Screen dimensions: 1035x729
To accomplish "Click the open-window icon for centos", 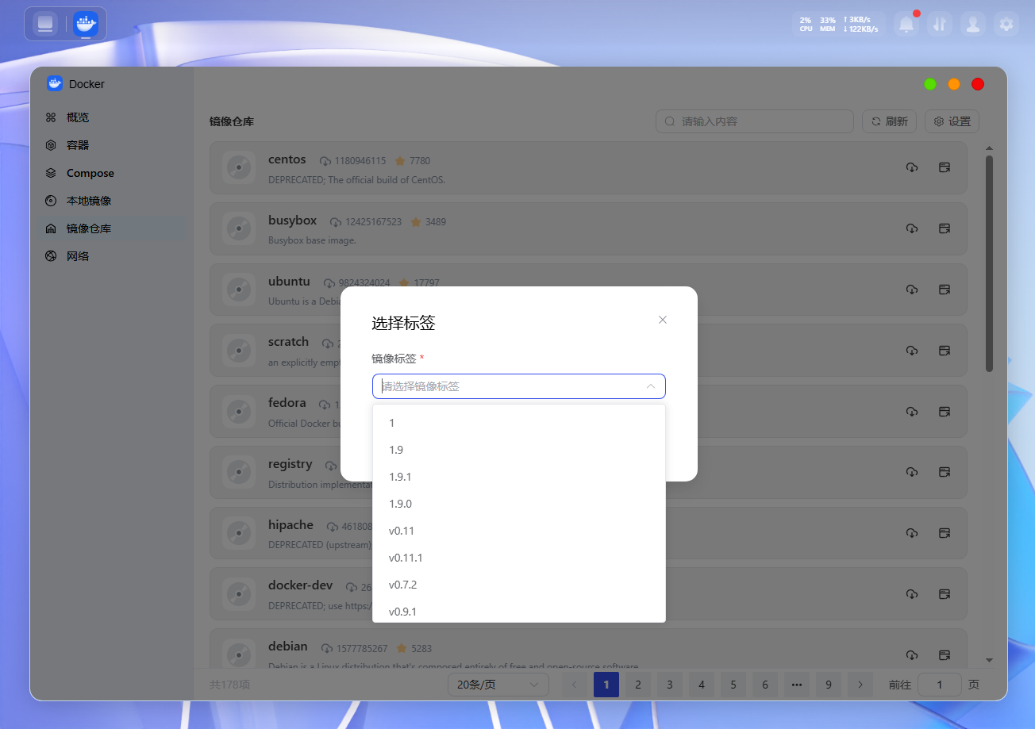I will pyautogui.click(x=945, y=167).
